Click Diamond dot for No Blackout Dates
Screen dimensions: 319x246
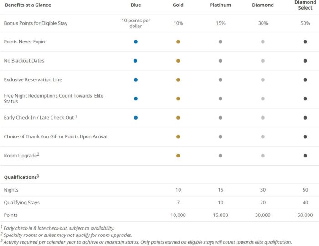pyautogui.click(x=262, y=61)
